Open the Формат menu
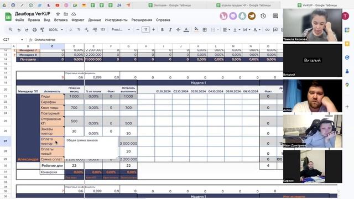354x199 pixels. [77, 20]
